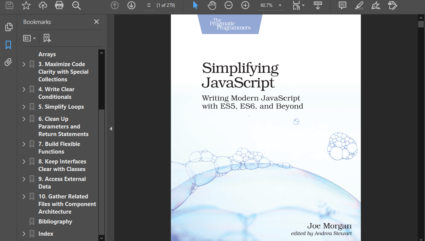Jump to 4. Write Clear Conditionals bookmark
This screenshot has height=241, width=425.
tap(56, 93)
